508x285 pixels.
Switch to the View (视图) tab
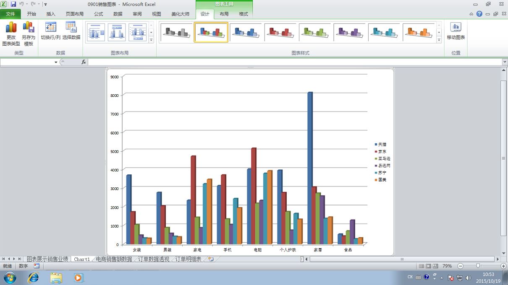coord(157,14)
